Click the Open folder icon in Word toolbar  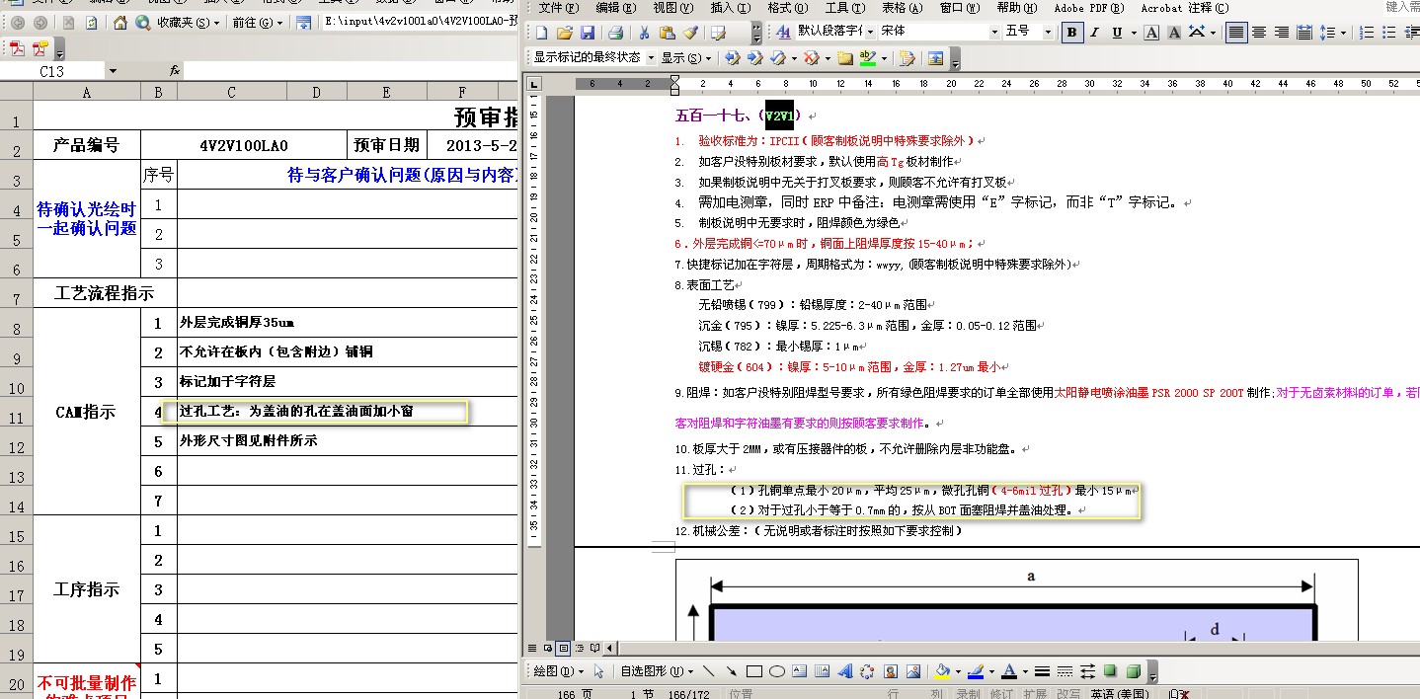(565, 33)
